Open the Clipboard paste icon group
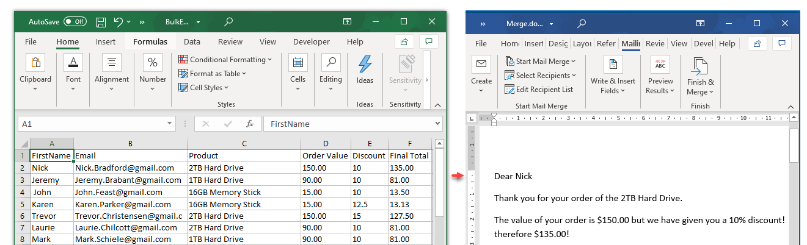 (35, 63)
